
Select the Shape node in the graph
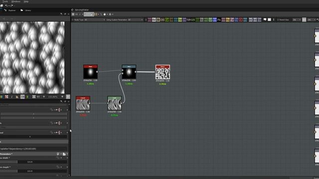(91, 72)
